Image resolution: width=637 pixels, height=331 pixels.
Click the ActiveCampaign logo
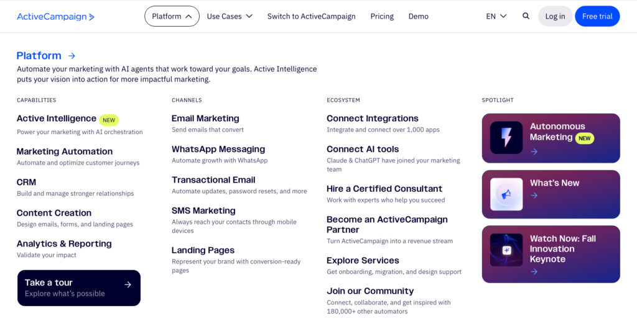pyautogui.click(x=55, y=17)
